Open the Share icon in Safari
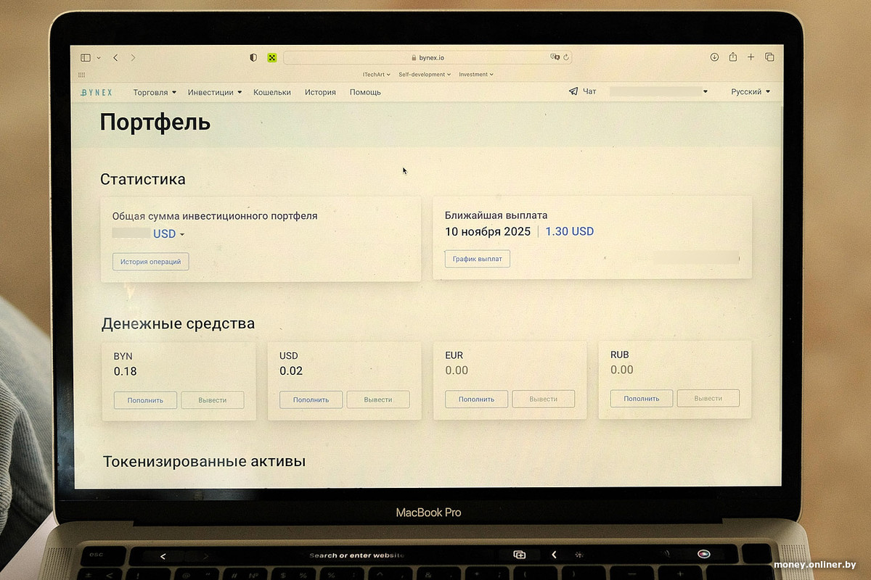This screenshot has width=871, height=580. click(733, 57)
